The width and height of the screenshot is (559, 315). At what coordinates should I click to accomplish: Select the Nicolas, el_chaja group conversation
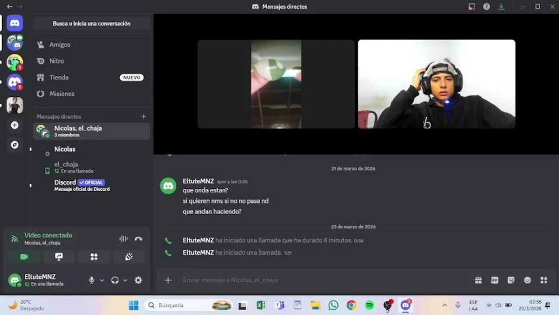[x=91, y=131]
